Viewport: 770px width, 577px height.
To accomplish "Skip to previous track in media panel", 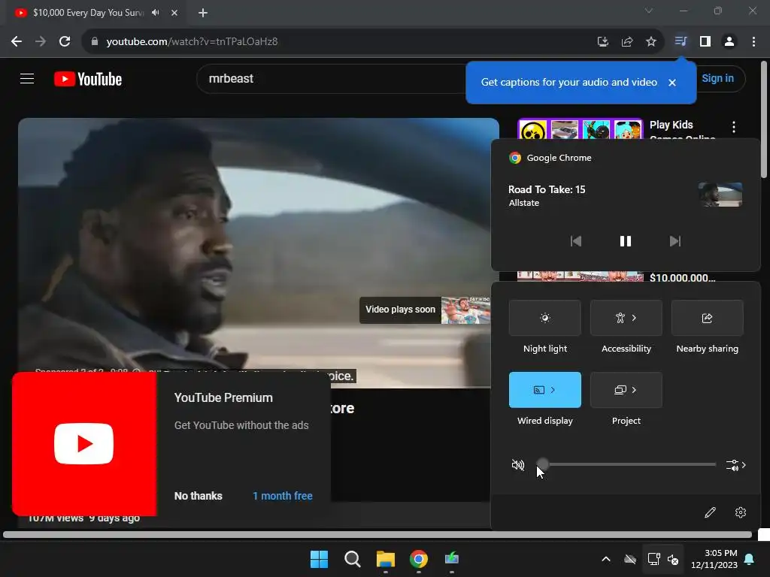I will pyautogui.click(x=576, y=241).
